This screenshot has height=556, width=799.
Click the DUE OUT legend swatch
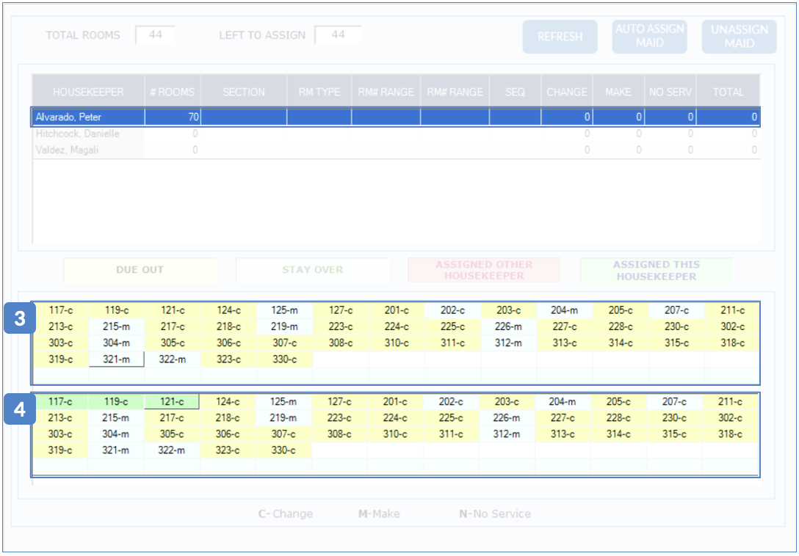point(140,270)
